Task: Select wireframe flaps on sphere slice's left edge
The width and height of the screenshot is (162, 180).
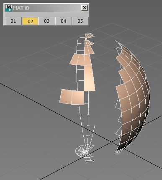Action: pyautogui.click(x=118, y=119)
